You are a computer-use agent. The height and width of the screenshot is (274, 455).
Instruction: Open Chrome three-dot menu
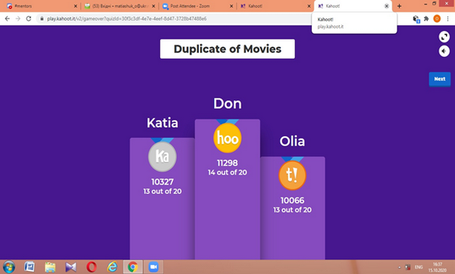447,18
